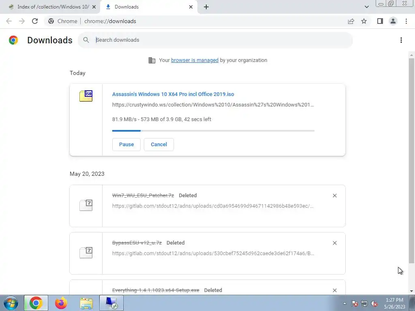The width and height of the screenshot is (415, 311).
Task: Click the ISO file icon
Action: pos(86,96)
